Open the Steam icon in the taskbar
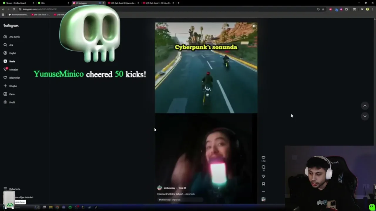 pyautogui.click(x=89, y=207)
